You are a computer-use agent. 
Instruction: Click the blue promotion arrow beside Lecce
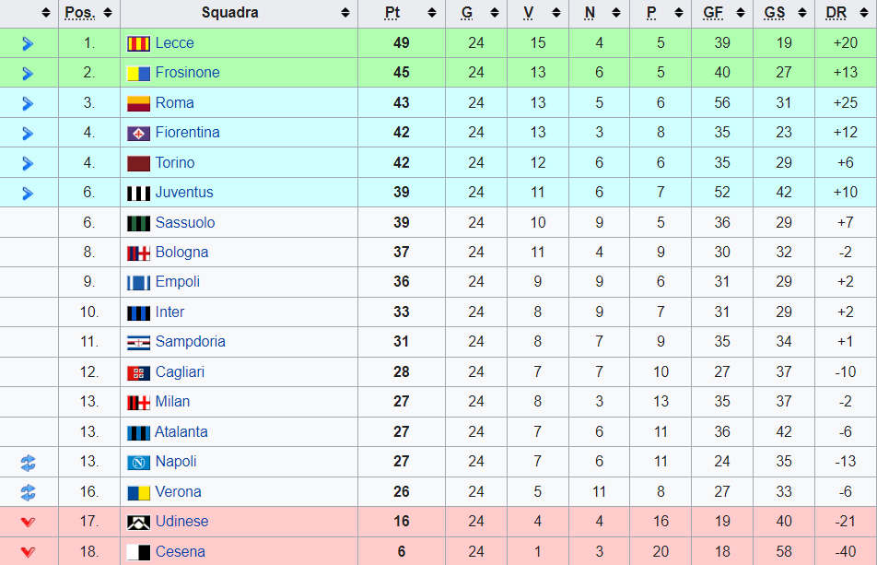pyautogui.click(x=28, y=43)
